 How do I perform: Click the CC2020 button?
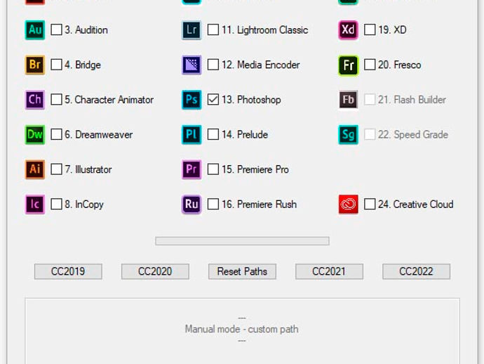pos(155,271)
